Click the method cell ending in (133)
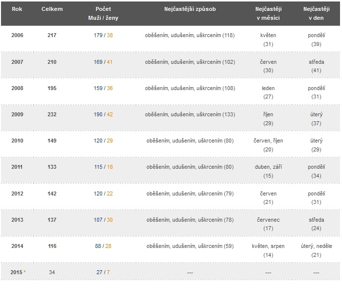This screenshot has height=290, width=342. 190,114
